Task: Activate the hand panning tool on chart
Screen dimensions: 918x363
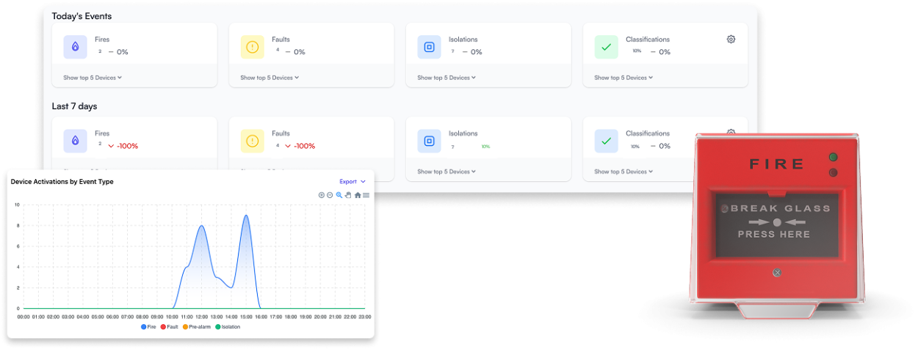Action: pos(348,195)
